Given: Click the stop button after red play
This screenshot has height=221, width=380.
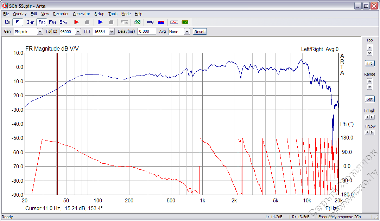Looking at the screenshot, I should tap(87, 22).
